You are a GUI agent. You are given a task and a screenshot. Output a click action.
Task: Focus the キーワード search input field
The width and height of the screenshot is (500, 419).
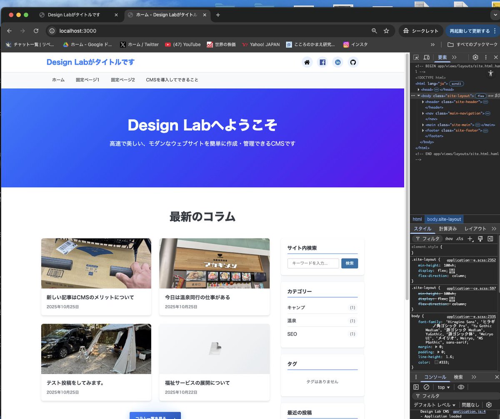313,263
